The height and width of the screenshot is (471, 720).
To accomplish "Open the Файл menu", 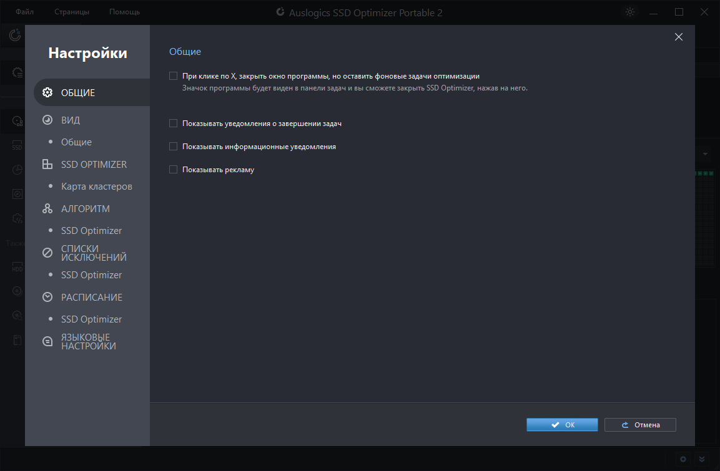I will click(x=25, y=12).
